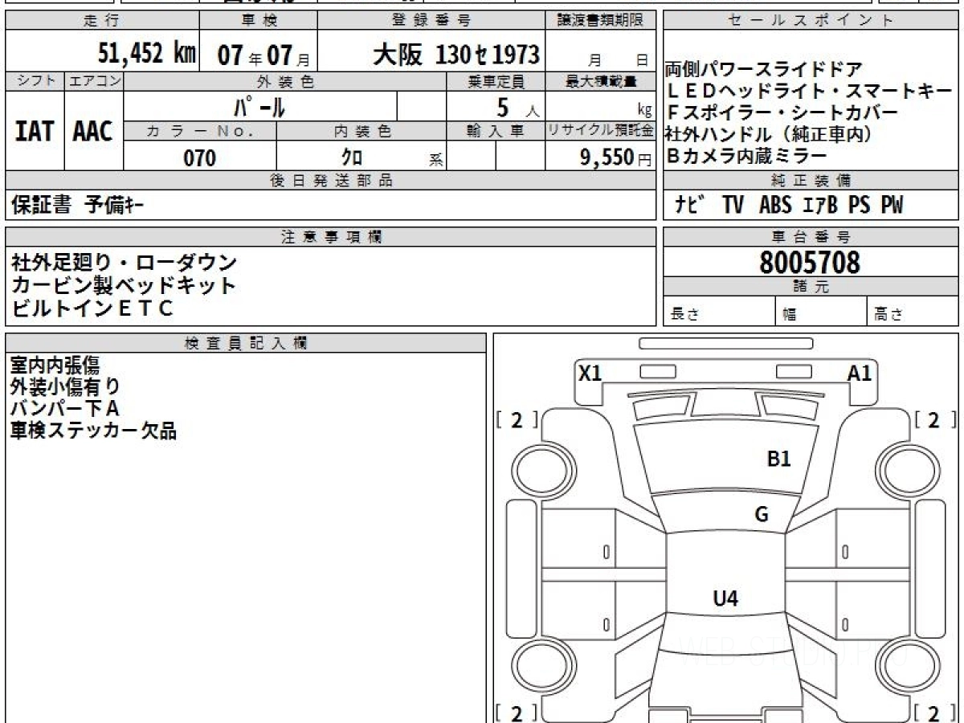Select the 長さ dimension cell
The height and width of the screenshot is (723, 964).
[x=719, y=312]
